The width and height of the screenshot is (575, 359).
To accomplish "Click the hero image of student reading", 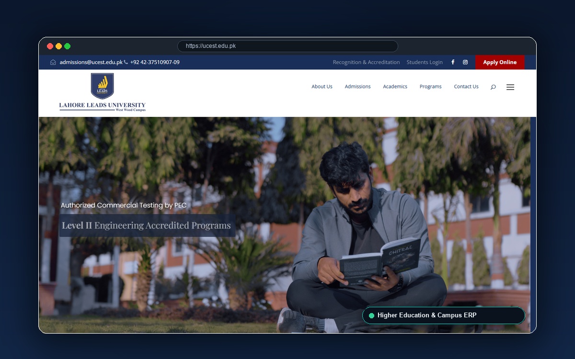I will (285, 225).
